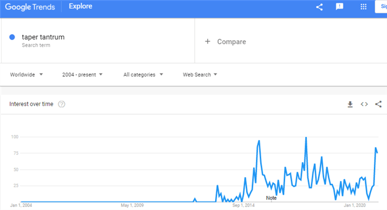This screenshot has width=387, height=210.
Task: Click the Google Trends logo
Action: (30, 7)
